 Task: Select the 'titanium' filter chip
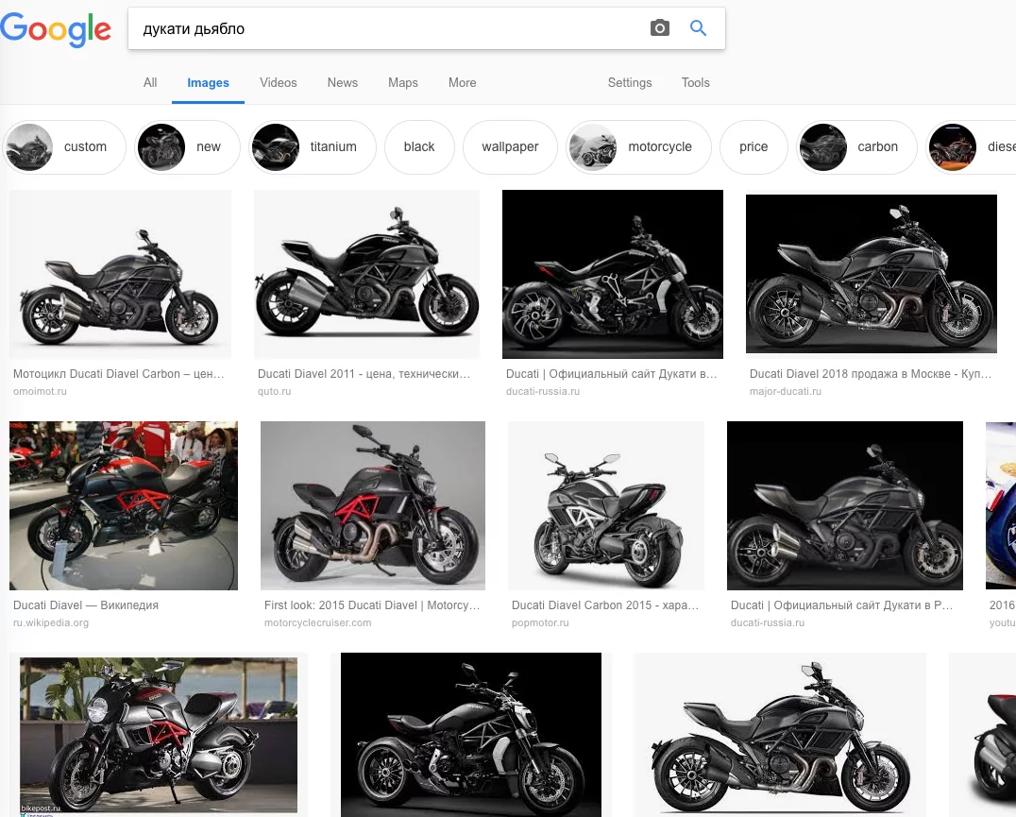coord(313,147)
